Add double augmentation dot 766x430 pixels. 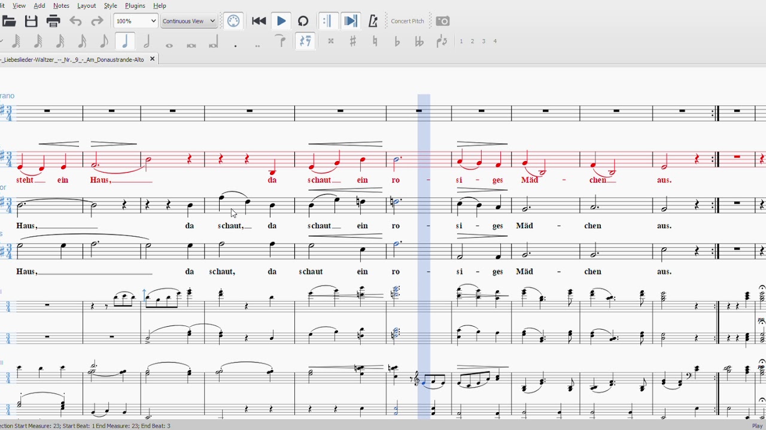pyautogui.click(x=258, y=45)
